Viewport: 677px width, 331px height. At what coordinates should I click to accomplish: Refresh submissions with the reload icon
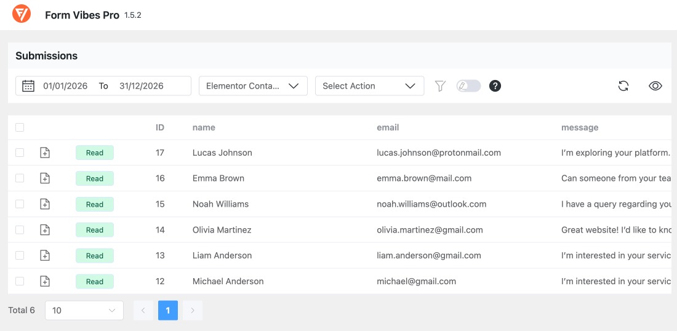coord(623,86)
